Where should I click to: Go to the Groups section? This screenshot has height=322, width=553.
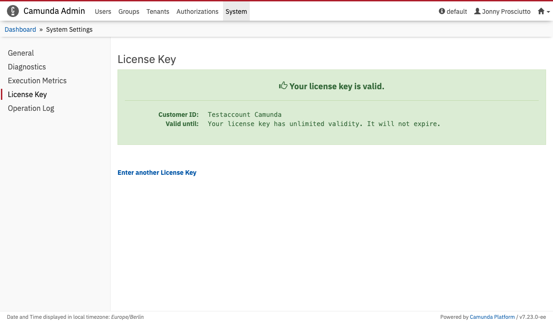pyautogui.click(x=129, y=11)
